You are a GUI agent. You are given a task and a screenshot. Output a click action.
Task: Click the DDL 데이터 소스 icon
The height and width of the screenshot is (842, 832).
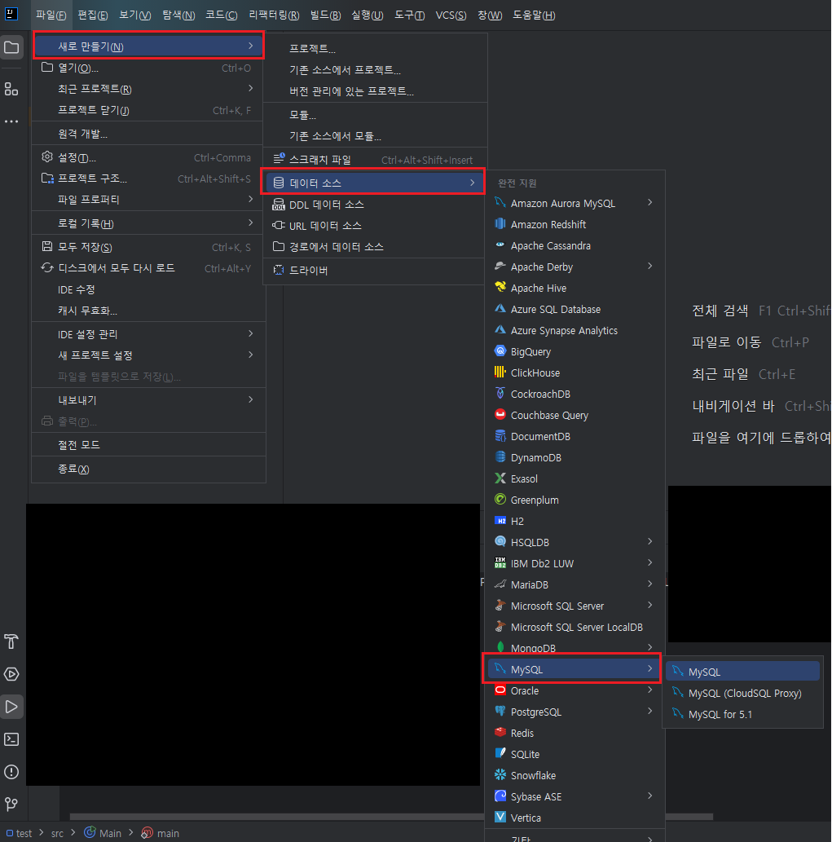(279, 205)
